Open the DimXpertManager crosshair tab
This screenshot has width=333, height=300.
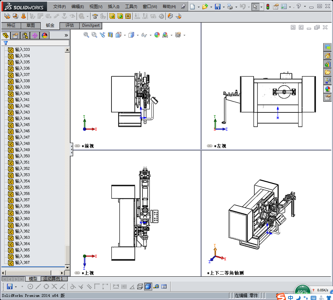[x=35, y=35]
